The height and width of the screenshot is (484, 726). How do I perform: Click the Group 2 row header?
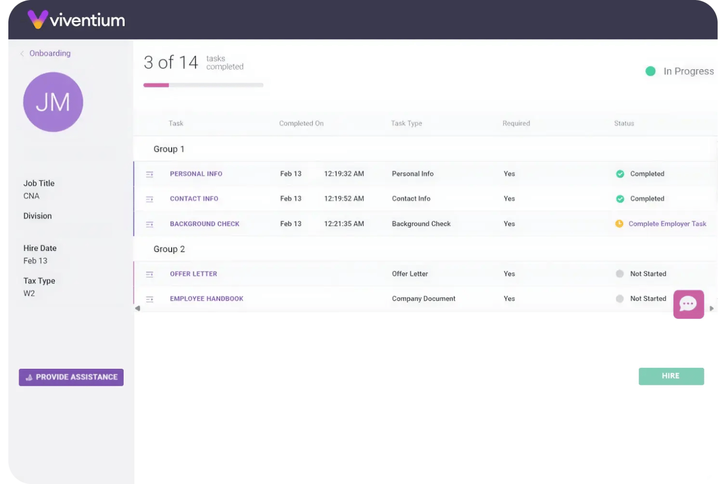click(x=169, y=249)
